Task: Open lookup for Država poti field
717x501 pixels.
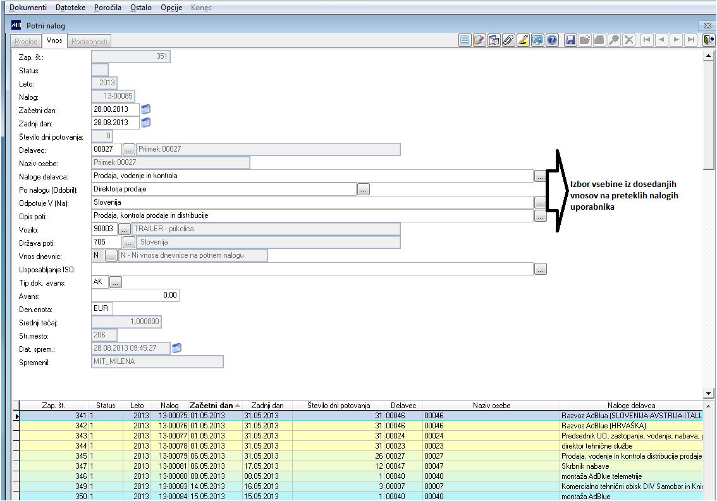Action: tap(128, 243)
